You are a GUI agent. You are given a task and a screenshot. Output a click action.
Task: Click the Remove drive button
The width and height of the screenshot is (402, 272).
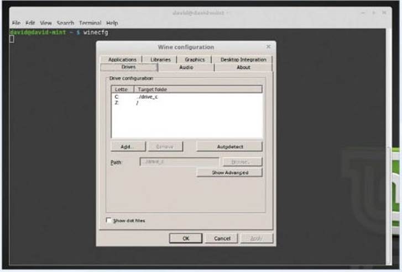click(165, 147)
